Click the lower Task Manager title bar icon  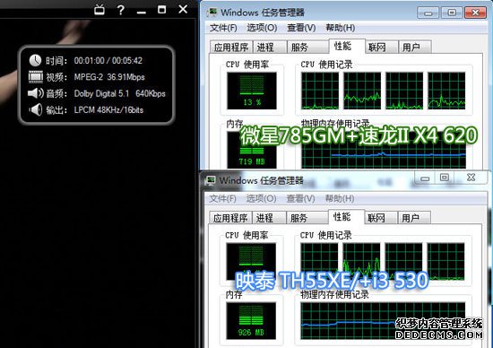pyautogui.click(x=210, y=180)
